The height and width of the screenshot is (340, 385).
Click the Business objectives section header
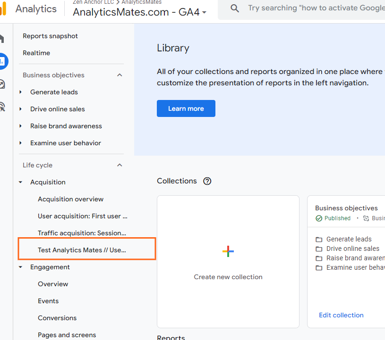click(53, 75)
